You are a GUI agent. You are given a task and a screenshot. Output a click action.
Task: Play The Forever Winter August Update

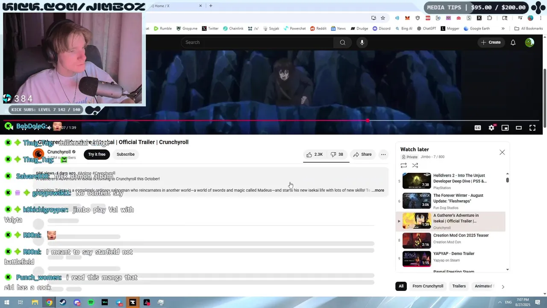coord(458,198)
